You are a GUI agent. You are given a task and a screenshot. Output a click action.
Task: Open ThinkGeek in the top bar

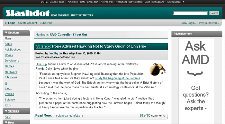pos(72,2)
